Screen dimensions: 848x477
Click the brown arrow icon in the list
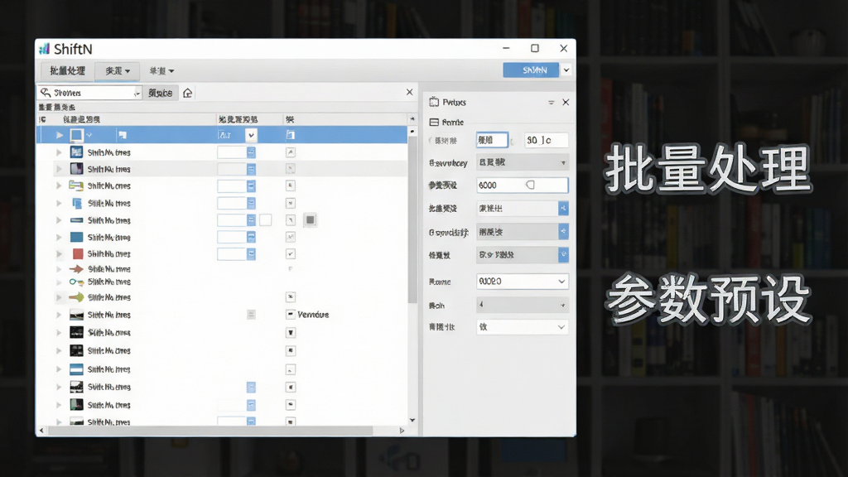click(76, 269)
